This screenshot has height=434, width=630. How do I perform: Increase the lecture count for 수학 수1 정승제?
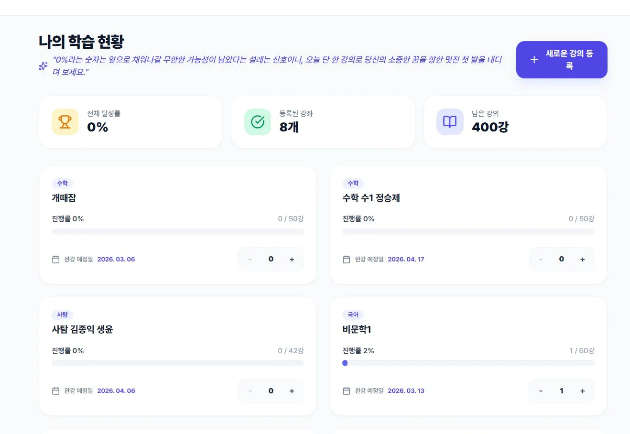click(582, 259)
